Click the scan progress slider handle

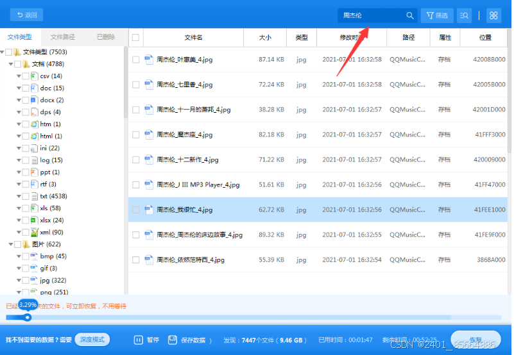28,317
